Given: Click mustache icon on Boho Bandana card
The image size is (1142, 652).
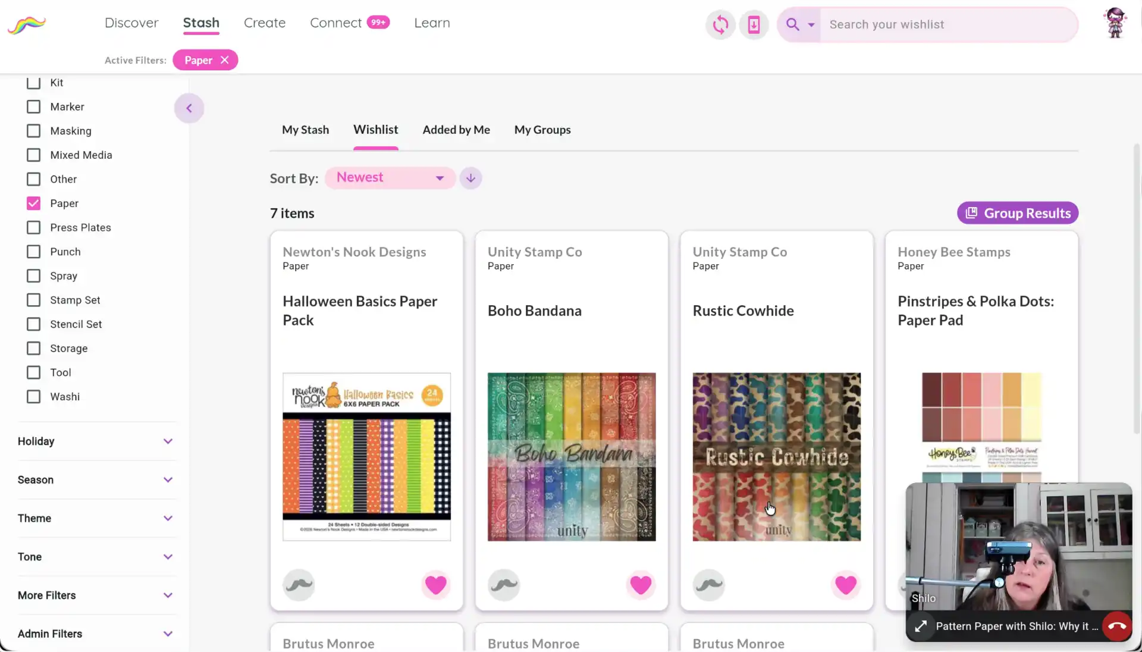Looking at the screenshot, I should [504, 585].
